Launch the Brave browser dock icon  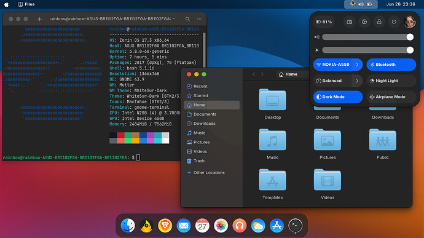pyautogui.click(x=165, y=225)
